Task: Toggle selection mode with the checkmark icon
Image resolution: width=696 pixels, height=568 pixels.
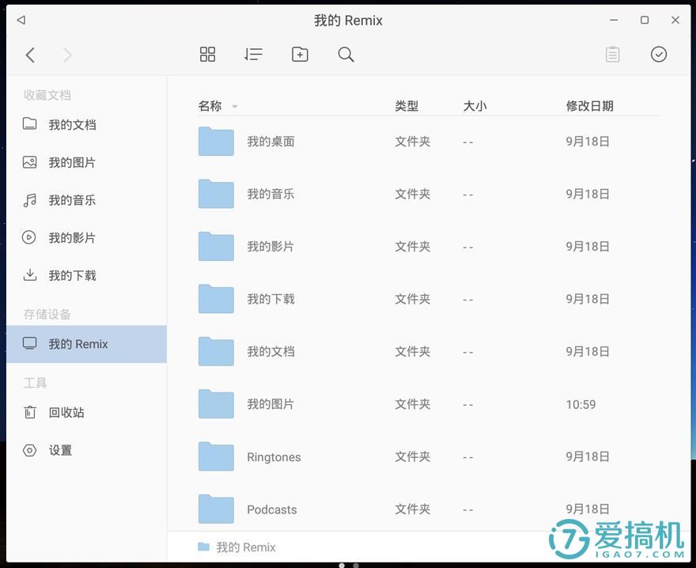Action: click(659, 55)
